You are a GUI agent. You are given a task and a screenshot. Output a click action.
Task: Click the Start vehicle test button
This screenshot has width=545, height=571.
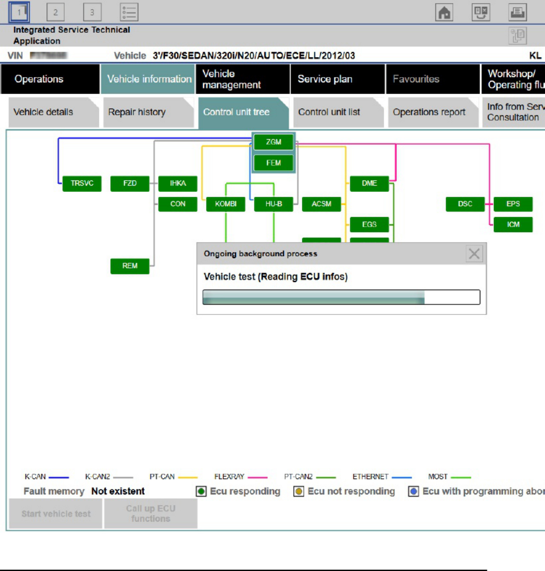[x=56, y=514]
